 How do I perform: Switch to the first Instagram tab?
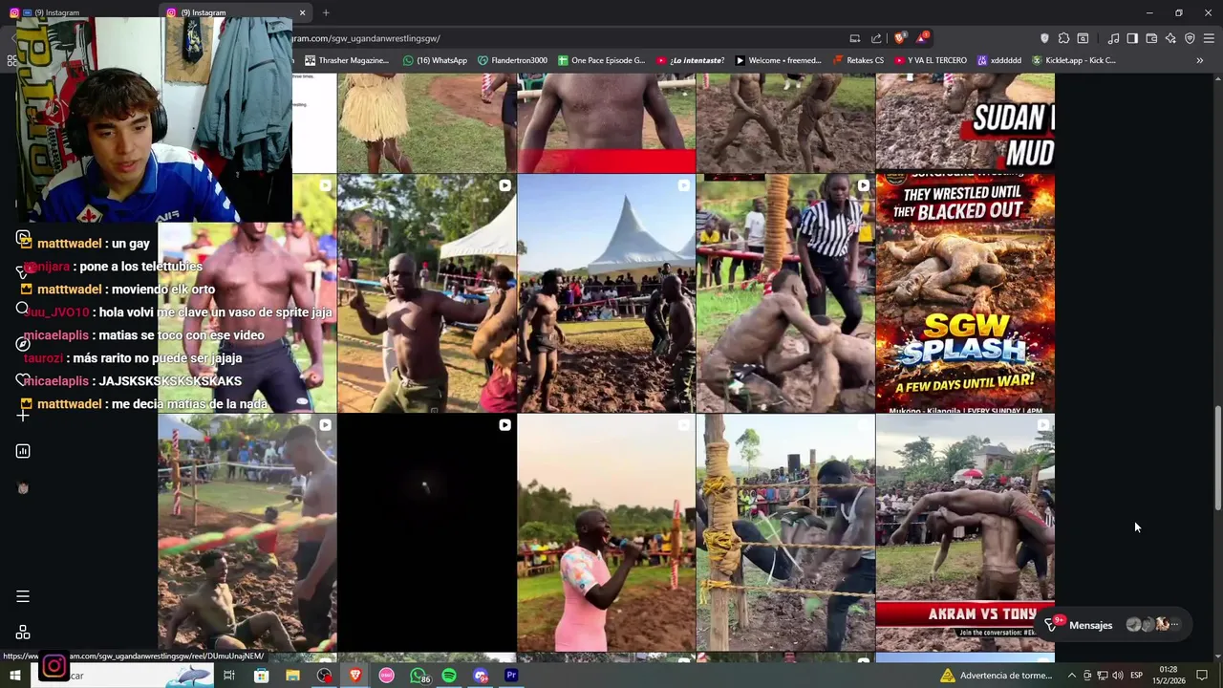pyautogui.click(x=57, y=12)
